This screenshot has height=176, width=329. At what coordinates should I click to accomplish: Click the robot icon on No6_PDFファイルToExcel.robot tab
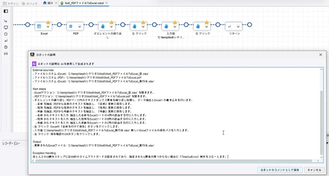tap(62, 3)
